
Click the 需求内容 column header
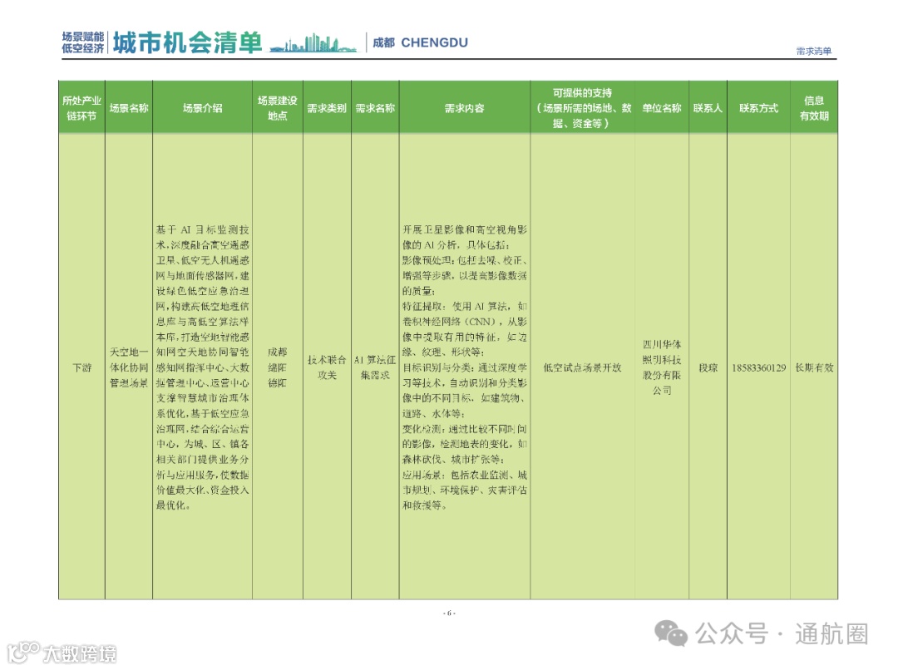pyautogui.click(x=465, y=108)
